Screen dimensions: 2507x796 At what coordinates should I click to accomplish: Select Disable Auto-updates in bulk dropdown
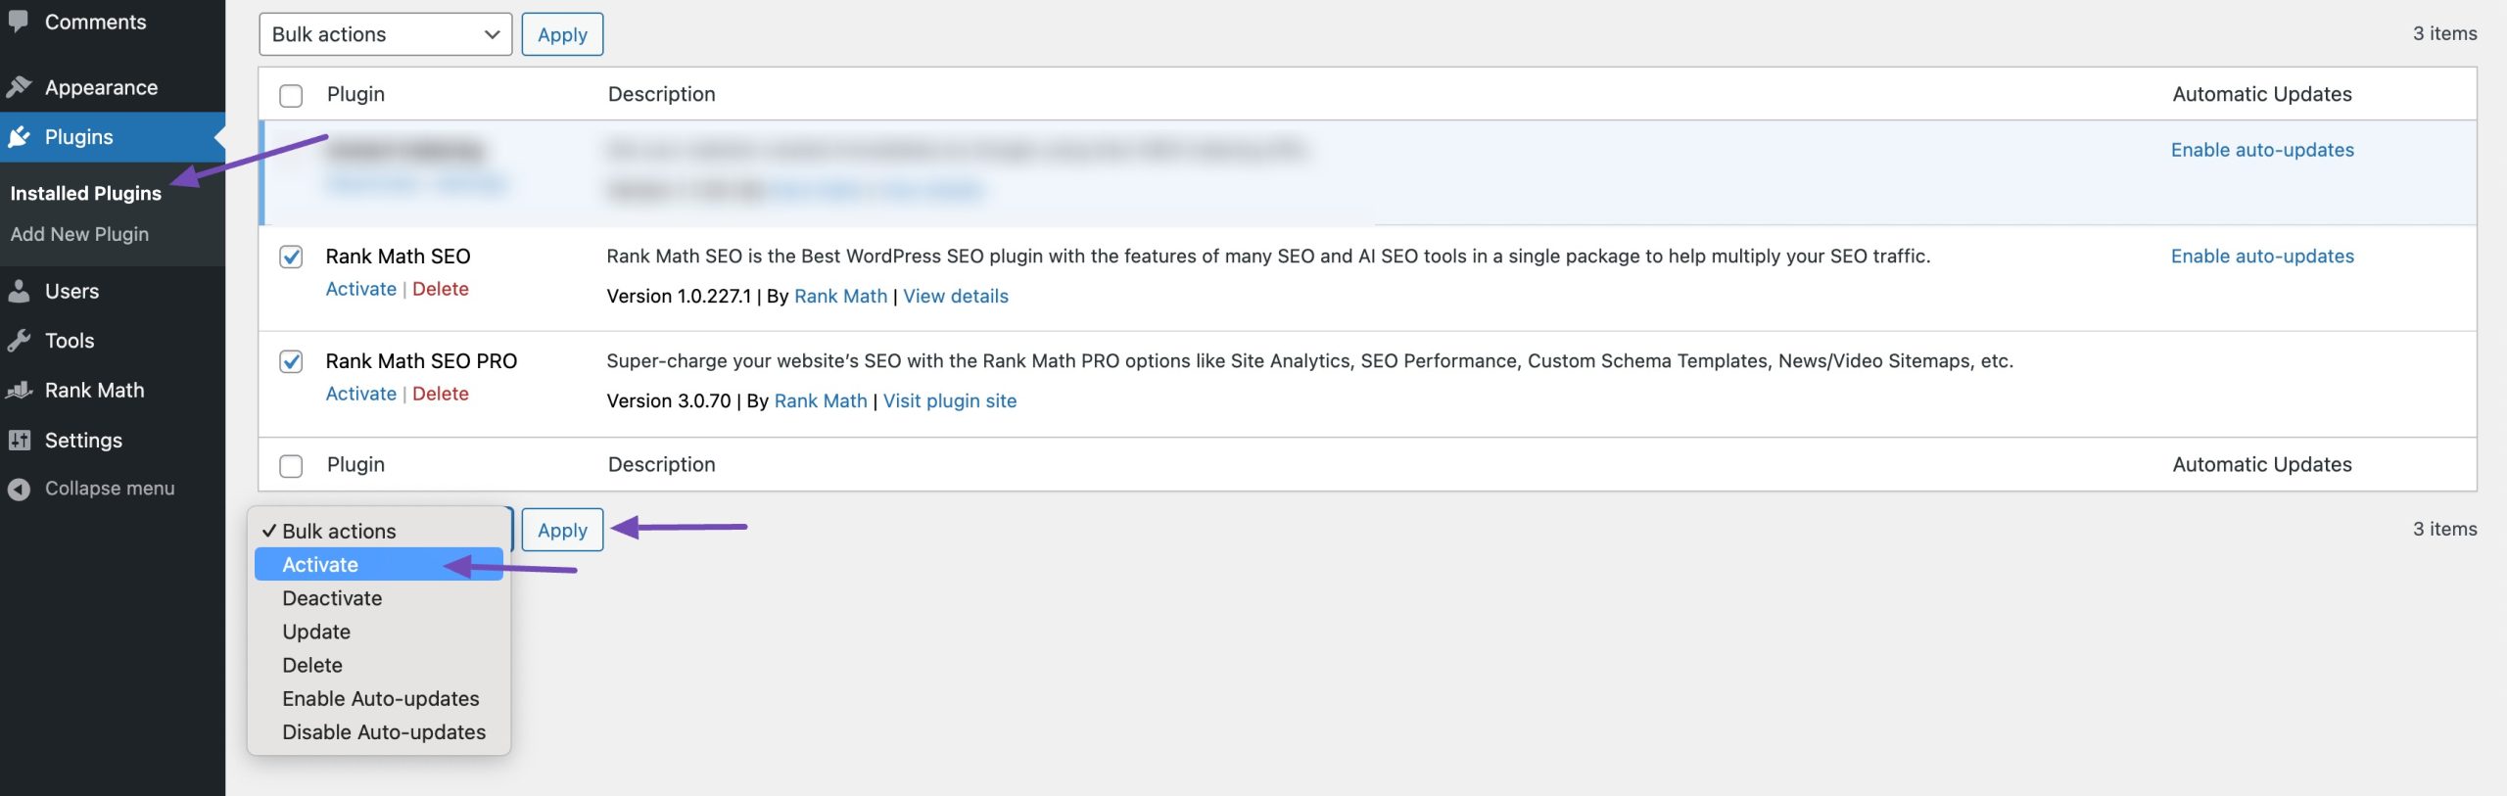pos(379,731)
